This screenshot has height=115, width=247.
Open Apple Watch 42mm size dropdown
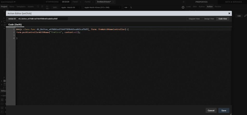click(102, 7)
